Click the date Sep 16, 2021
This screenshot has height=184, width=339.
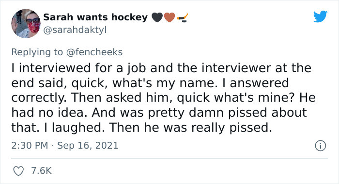pyautogui.click(x=88, y=146)
